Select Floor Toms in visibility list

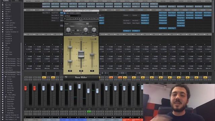click(9, 54)
